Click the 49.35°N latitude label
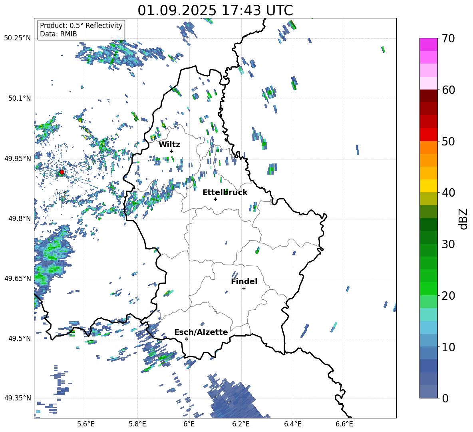The width and height of the screenshot is (473, 432). pyautogui.click(x=18, y=398)
